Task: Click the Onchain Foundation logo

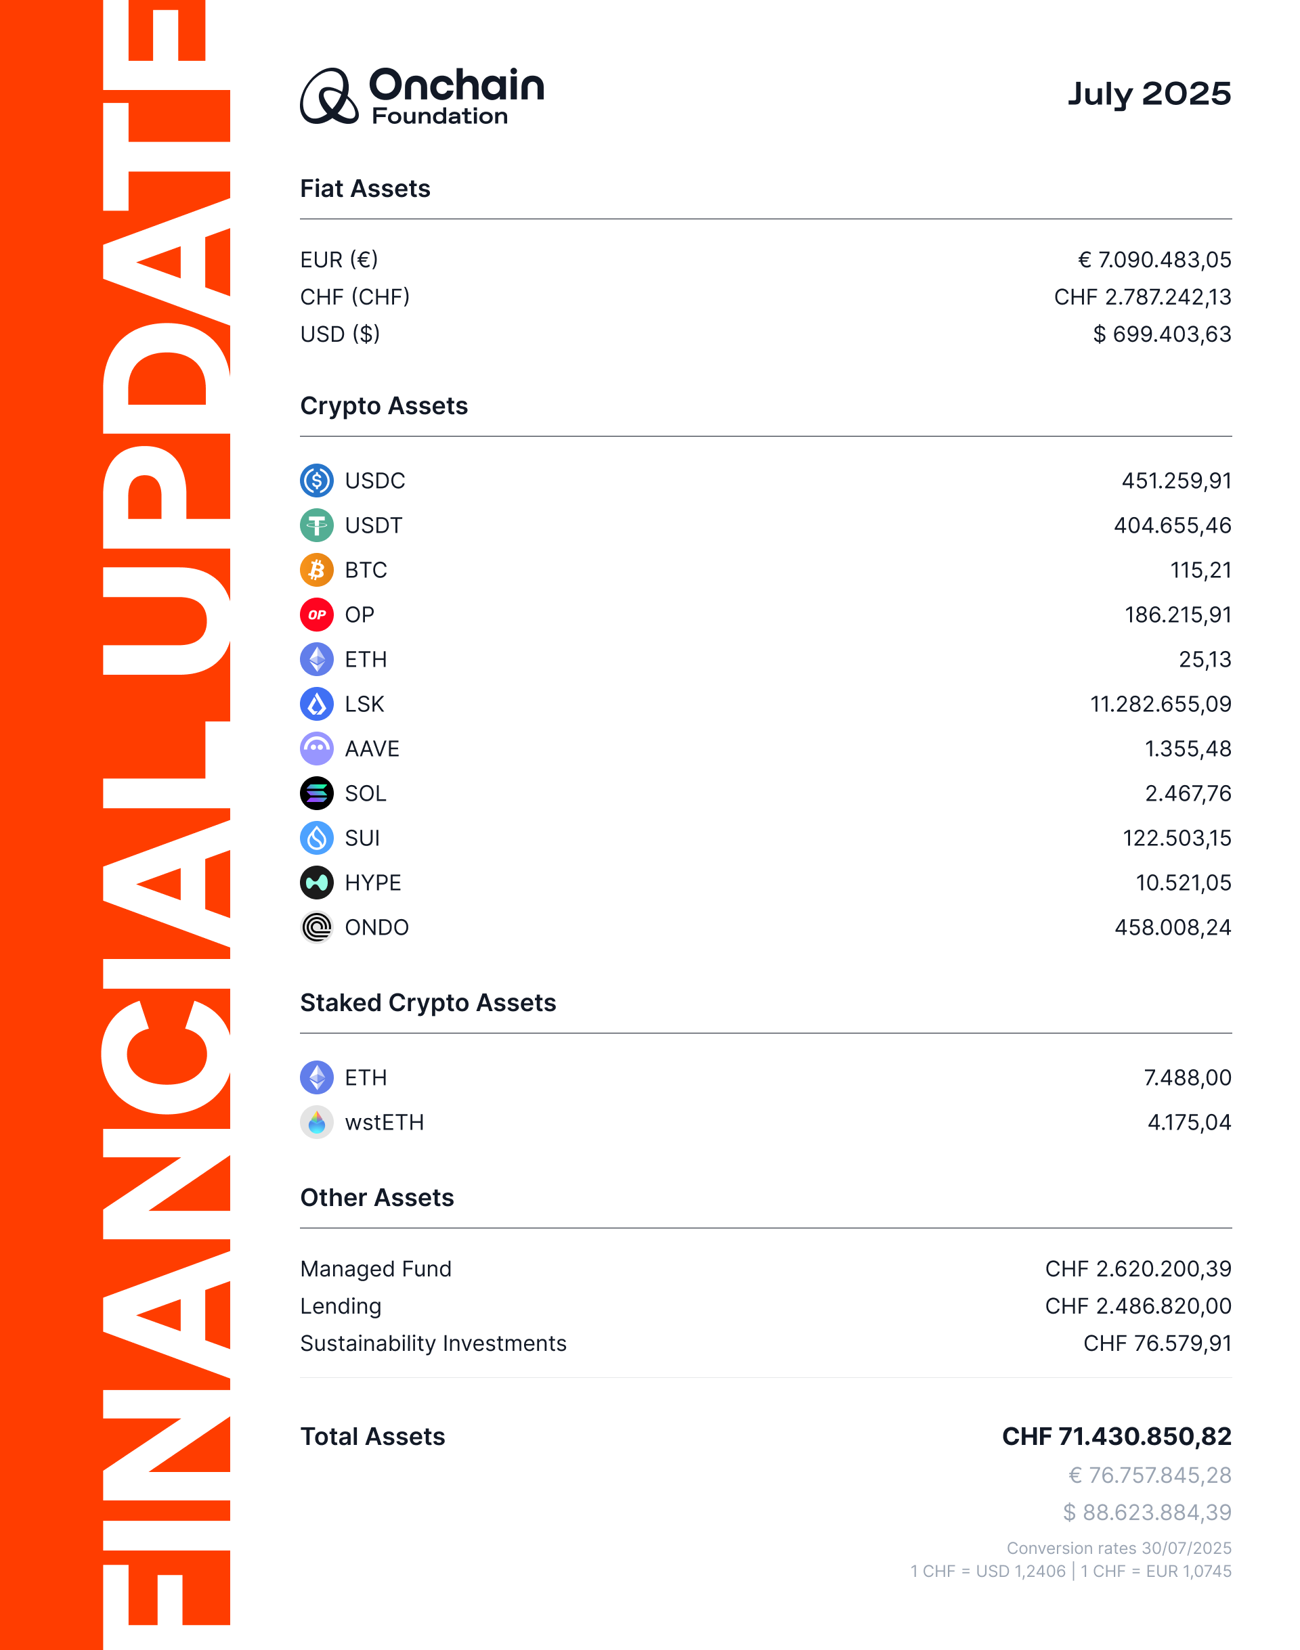Action: click(422, 96)
